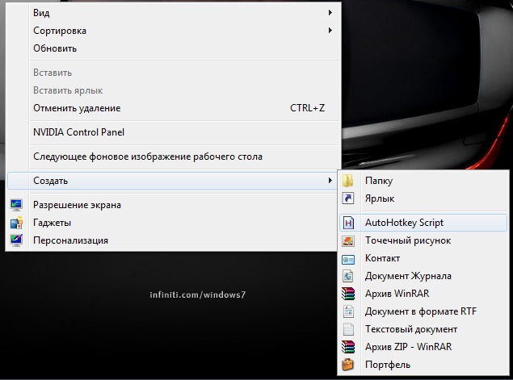Click the WinRAR icon beside Архив ZIP - WinRAR
The image size is (513, 380).
coord(348,347)
